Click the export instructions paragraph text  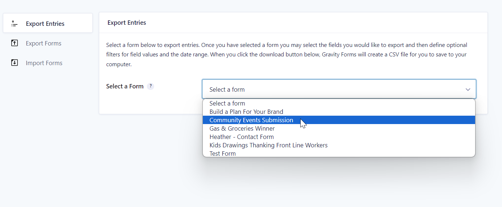(x=287, y=55)
